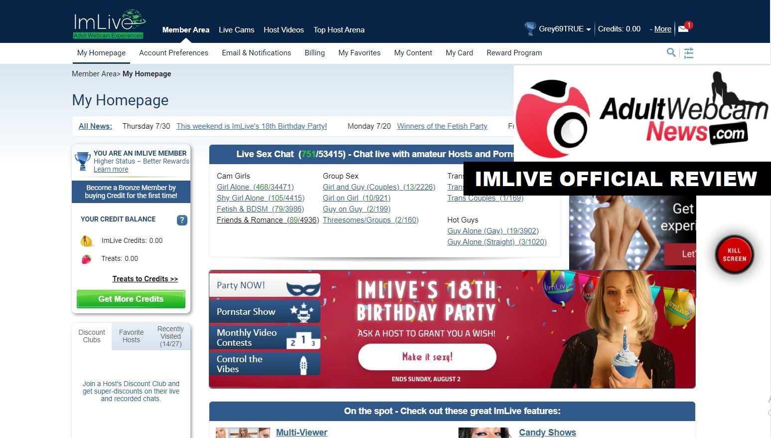Click the Make it sexy! button
This screenshot has width=771, height=438.
point(427,357)
